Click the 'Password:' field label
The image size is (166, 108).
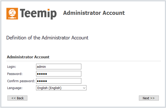15,74
